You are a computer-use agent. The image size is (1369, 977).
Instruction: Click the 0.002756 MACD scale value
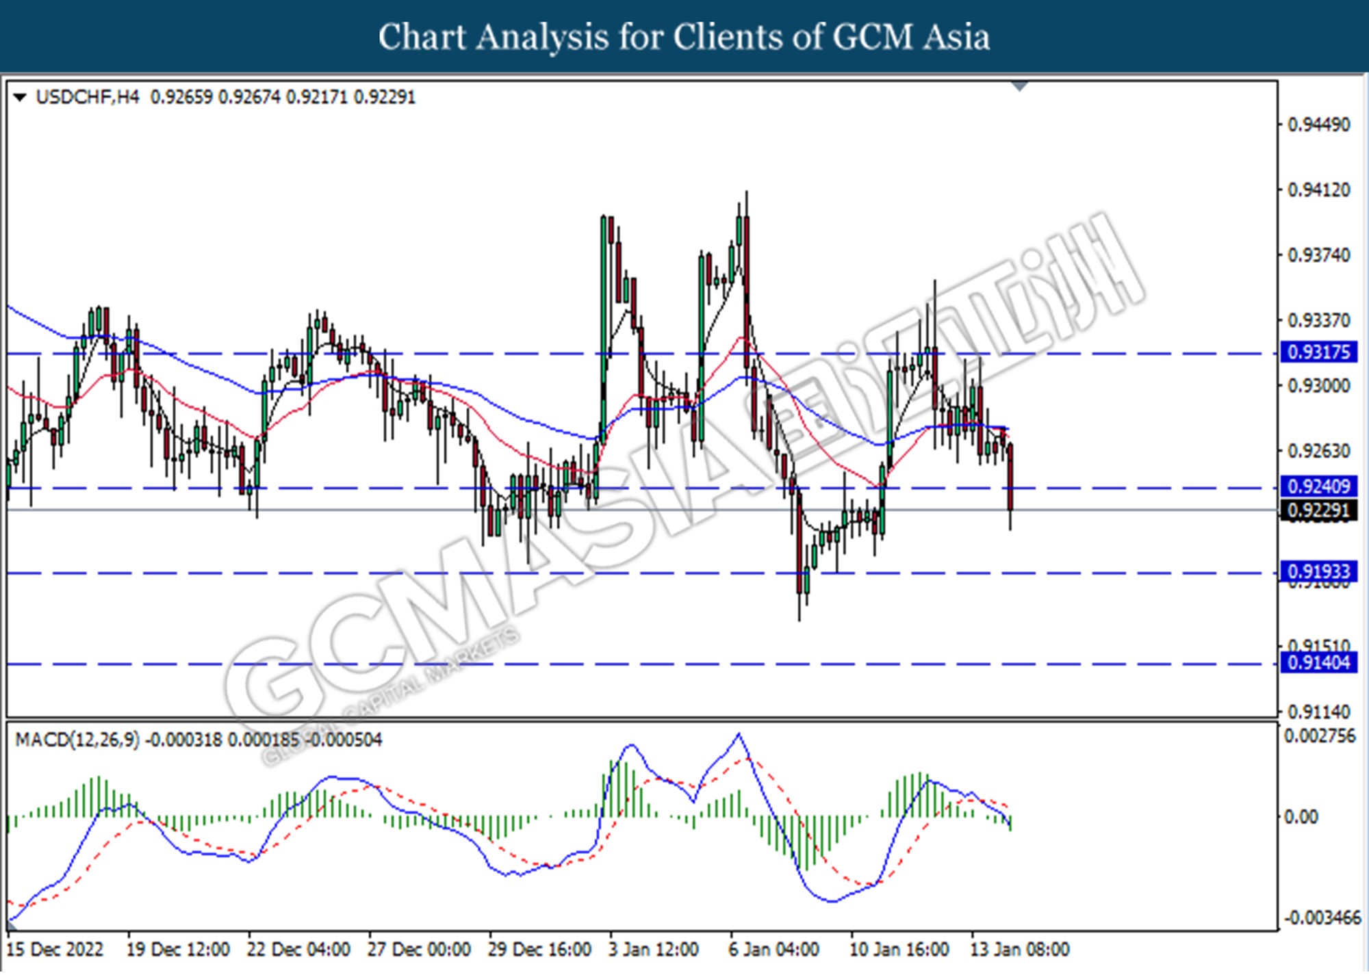pos(1319,737)
